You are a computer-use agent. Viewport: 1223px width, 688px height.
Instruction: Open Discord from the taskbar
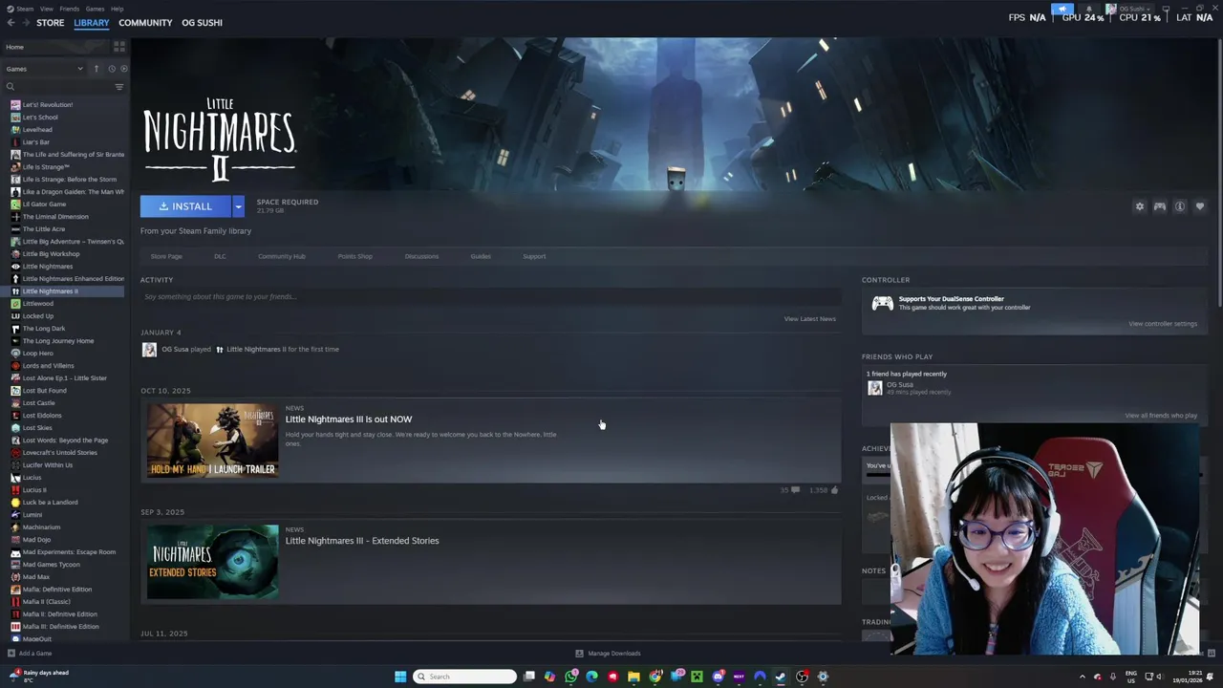pos(718,677)
